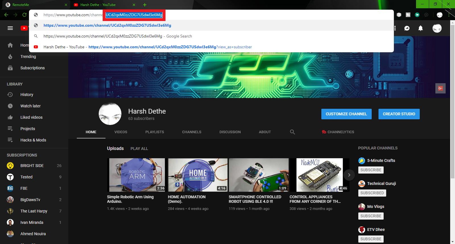Click SUBSCRIBED under Technical Guruji

pyautogui.click(x=372, y=193)
